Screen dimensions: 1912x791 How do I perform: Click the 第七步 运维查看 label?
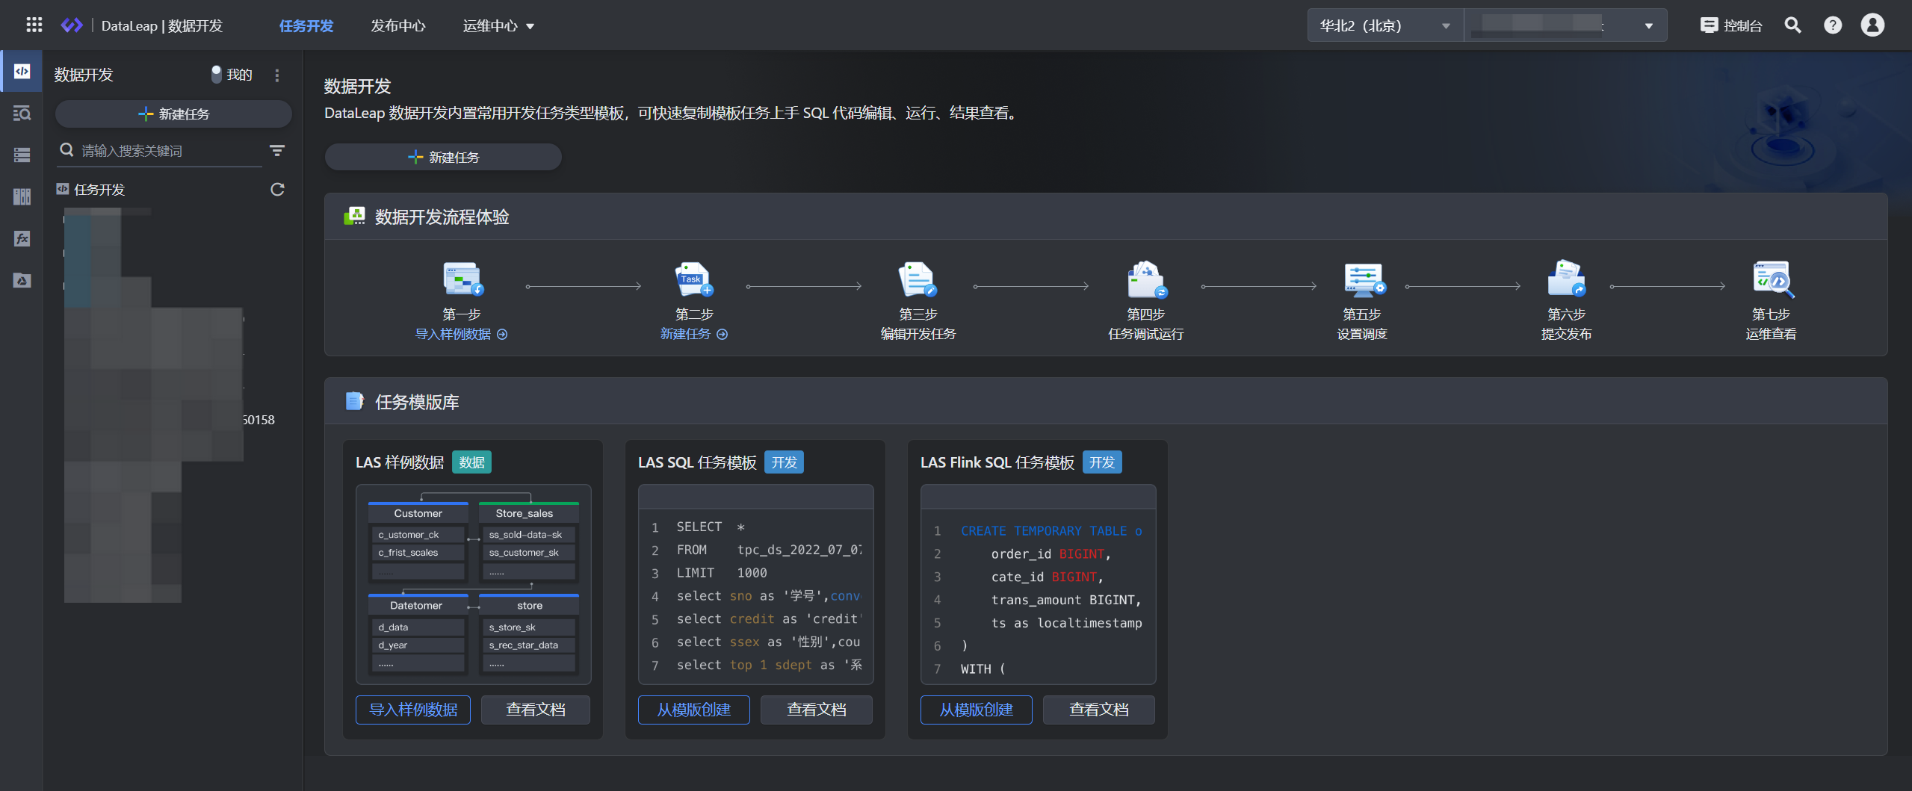click(x=1771, y=334)
